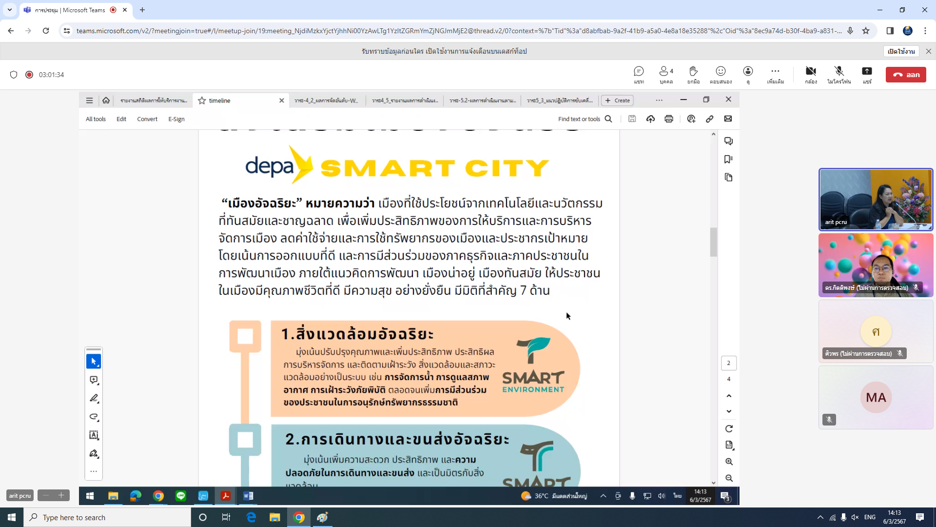The width and height of the screenshot is (936, 527).
Task: Close the timeline tab
Action: click(x=281, y=101)
